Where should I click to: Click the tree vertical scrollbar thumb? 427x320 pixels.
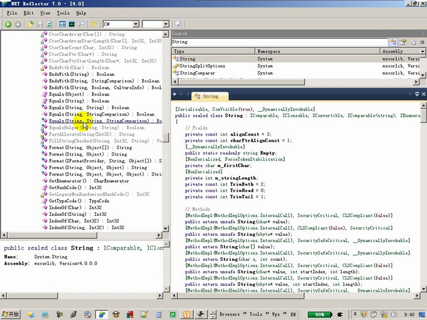[166, 137]
